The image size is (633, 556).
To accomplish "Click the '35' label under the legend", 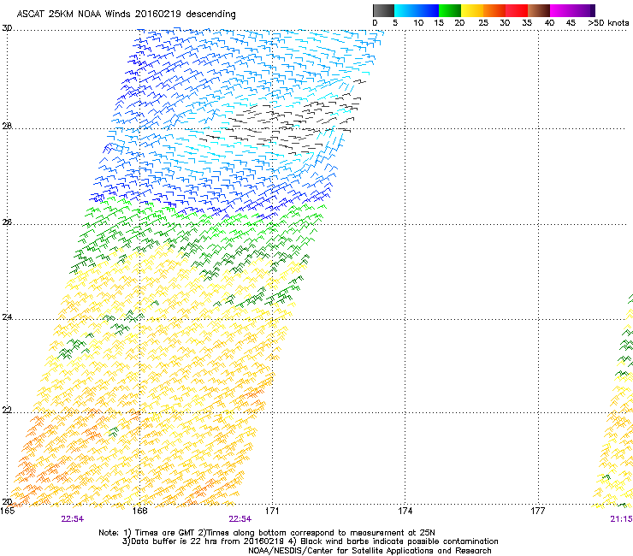I will point(527,23).
